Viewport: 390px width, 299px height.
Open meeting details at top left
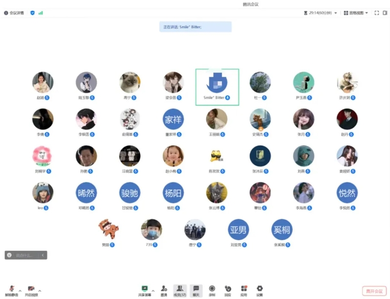(14, 13)
